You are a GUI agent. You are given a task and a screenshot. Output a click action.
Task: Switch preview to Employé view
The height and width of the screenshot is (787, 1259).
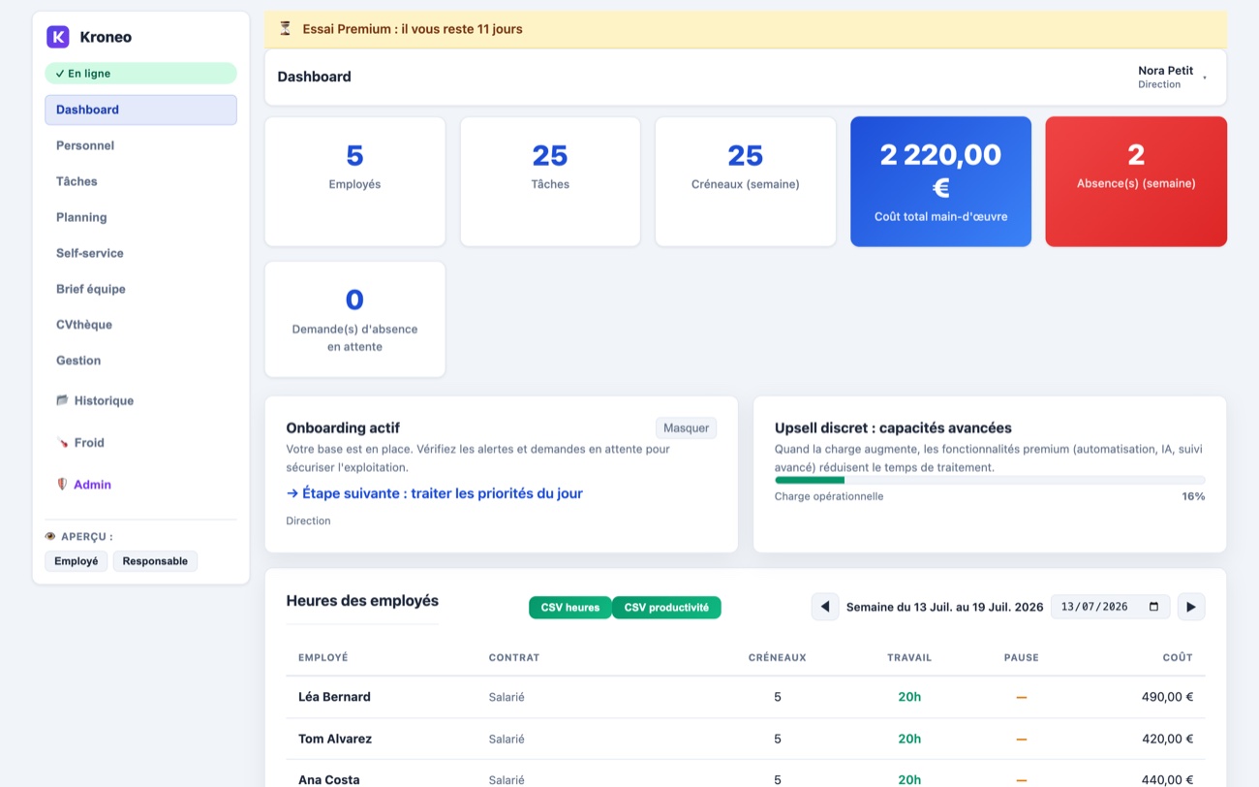(77, 561)
